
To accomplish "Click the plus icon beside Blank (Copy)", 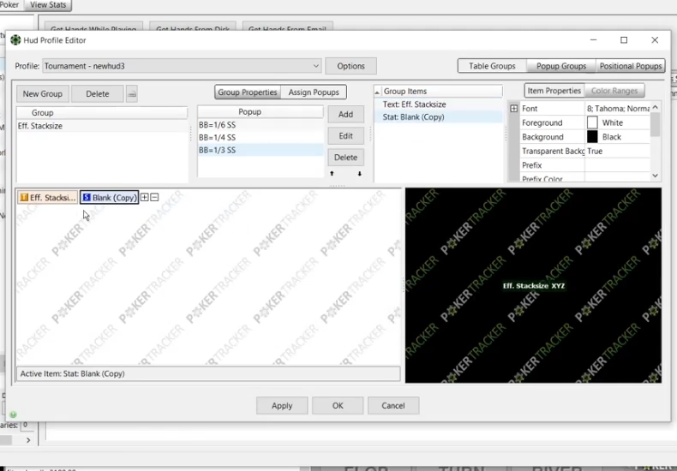I will pyautogui.click(x=144, y=197).
